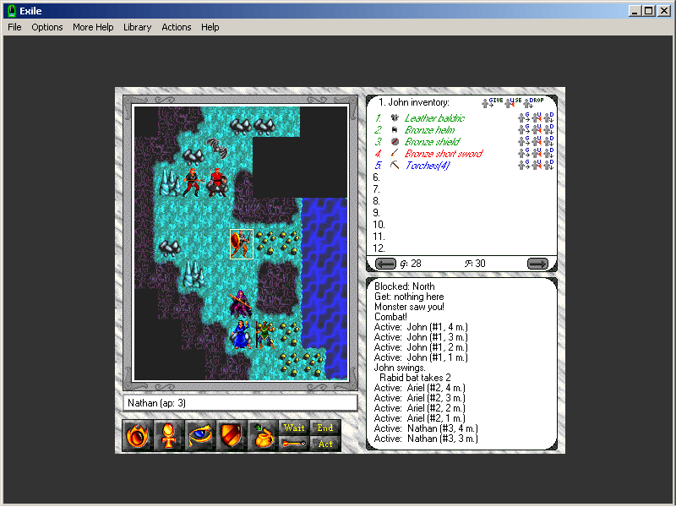Select the Torches(4) item name
This screenshot has height=507, width=676.
428,166
